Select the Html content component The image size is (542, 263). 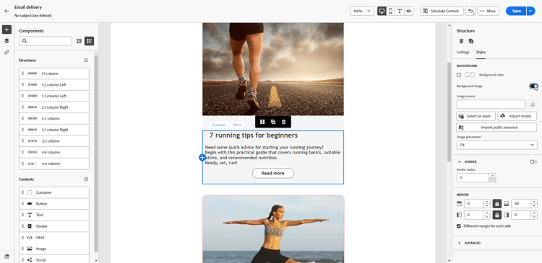[54, 238]
